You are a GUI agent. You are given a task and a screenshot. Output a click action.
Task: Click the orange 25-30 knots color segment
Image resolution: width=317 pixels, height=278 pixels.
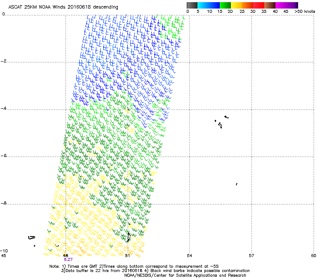[248, 5]
